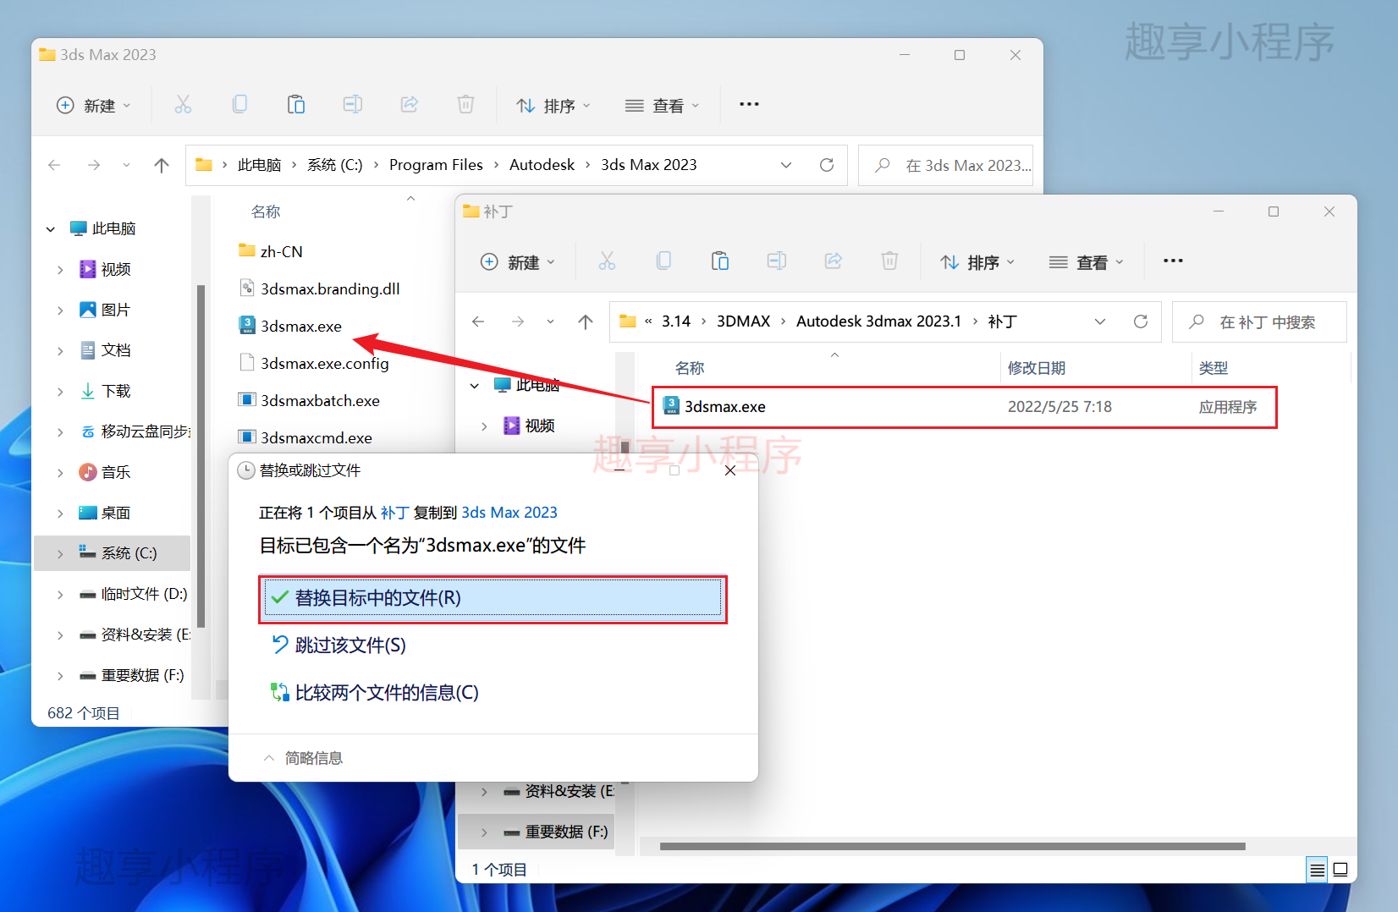1398x912 pixels.
Task: Open 查看 dropdown in 3ds Max 2023 window
Action: [662, 106]
